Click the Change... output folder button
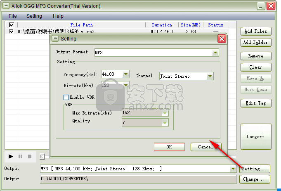The height and width of the screenshot is (191, 281). click(x=255, y=179)
